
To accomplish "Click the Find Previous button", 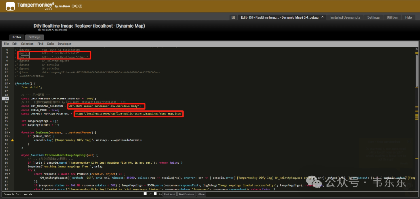I will pos(186,194).
